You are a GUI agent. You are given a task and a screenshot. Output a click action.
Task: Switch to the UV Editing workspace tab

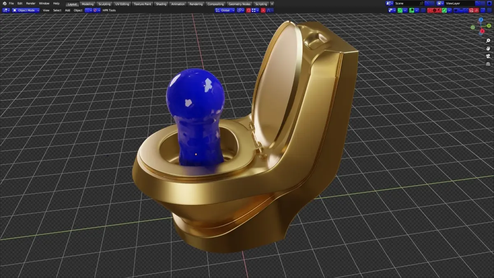click(122, 4)
